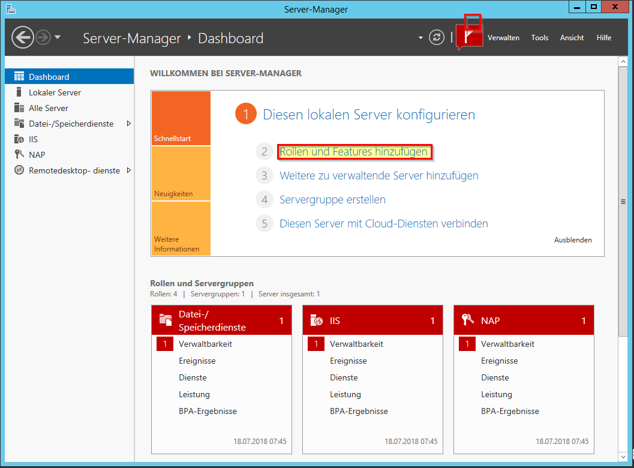The width and height of the screenshot is (634, 468).
Task: Click Dienste in the NAP tile
Action: (495, 377)
